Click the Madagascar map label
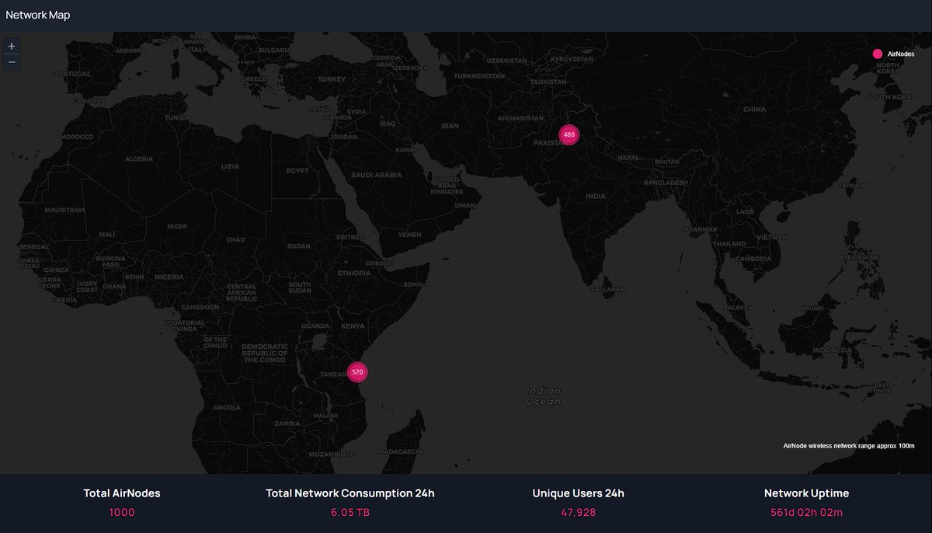This screenshot has height=533, width=932. click(400, 451)
